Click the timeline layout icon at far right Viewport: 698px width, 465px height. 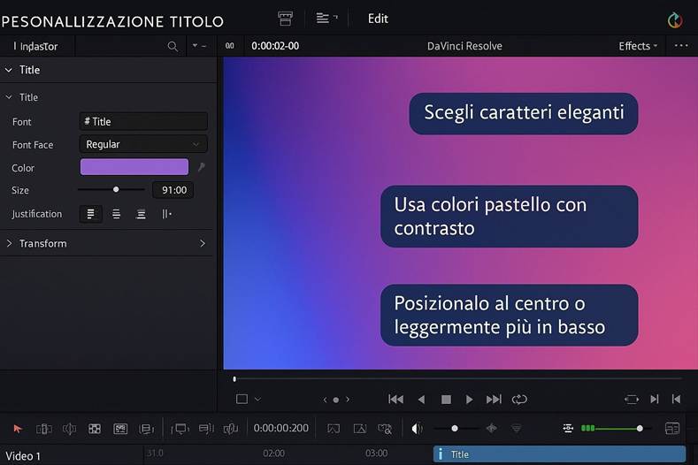[672, 429]
